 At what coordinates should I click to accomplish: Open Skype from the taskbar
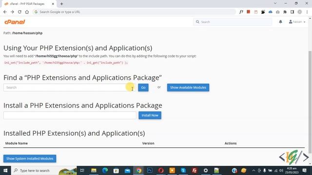[x=183, y=171]
